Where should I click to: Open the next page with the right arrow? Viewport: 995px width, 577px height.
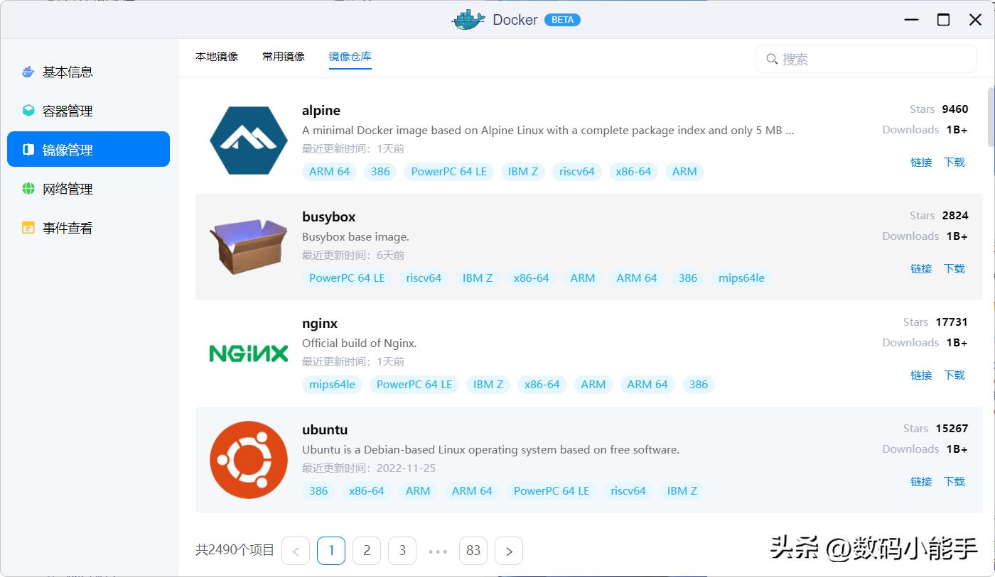pos(509,550)
